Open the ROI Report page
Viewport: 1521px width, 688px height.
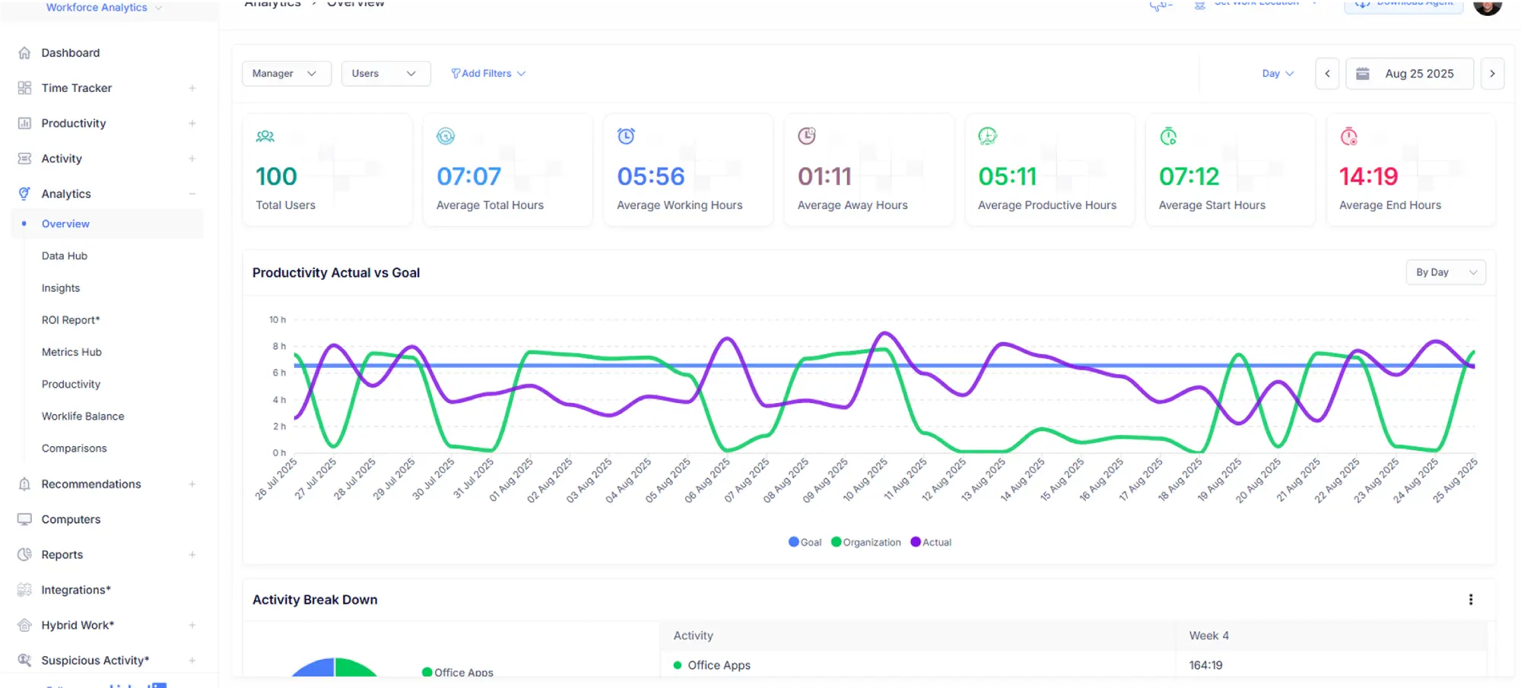pyautogui.click(x=71, y=320)
